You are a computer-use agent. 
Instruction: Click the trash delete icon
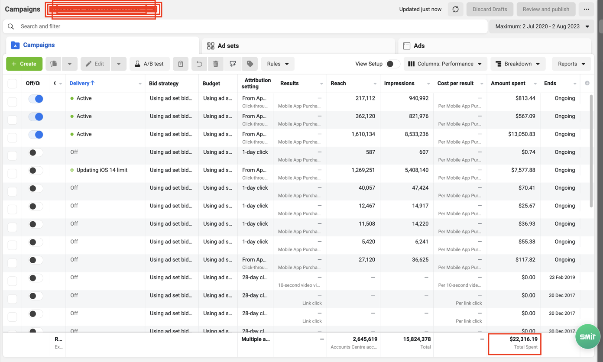[x=216, y=64]
